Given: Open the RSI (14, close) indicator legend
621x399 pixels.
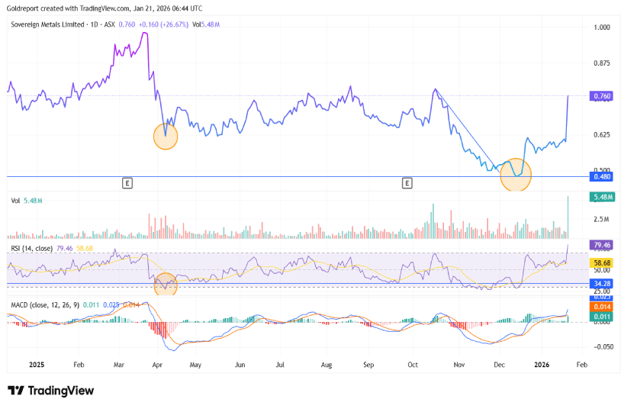Looking at the screenshot, I should [33, 248].
